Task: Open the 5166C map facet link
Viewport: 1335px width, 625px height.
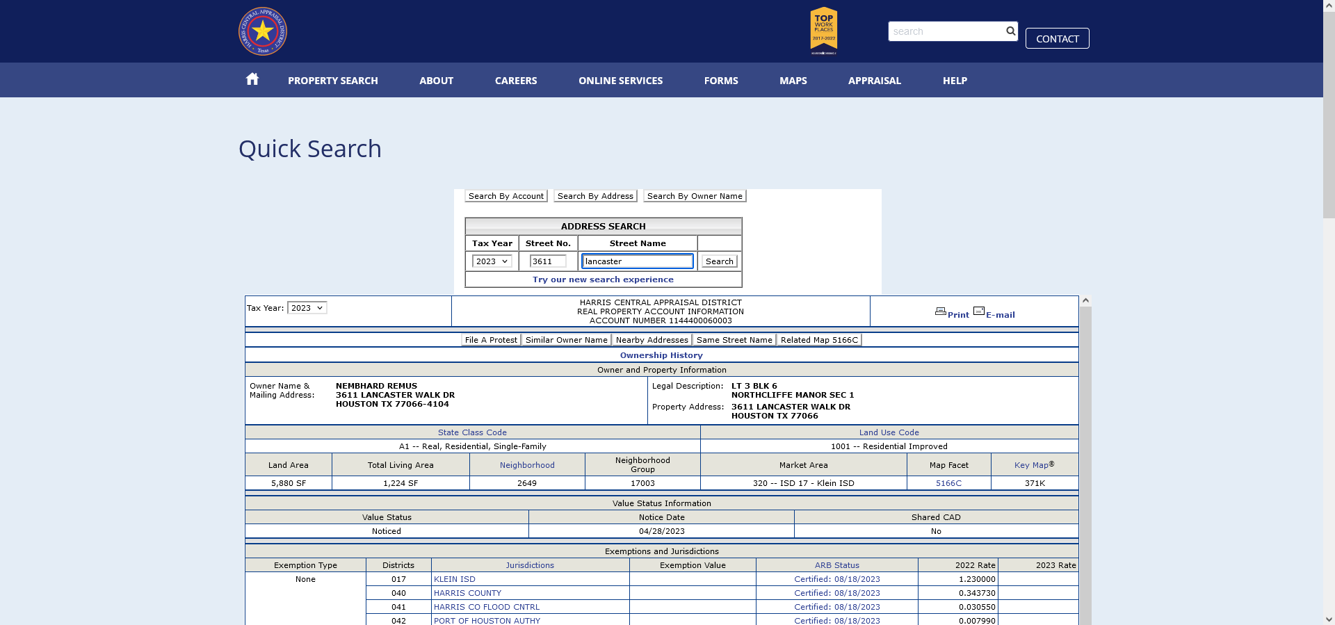Action: click(948, 483)
